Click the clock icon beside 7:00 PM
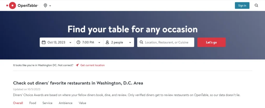The height and width of the screenshot is (108, 265). 78,42
